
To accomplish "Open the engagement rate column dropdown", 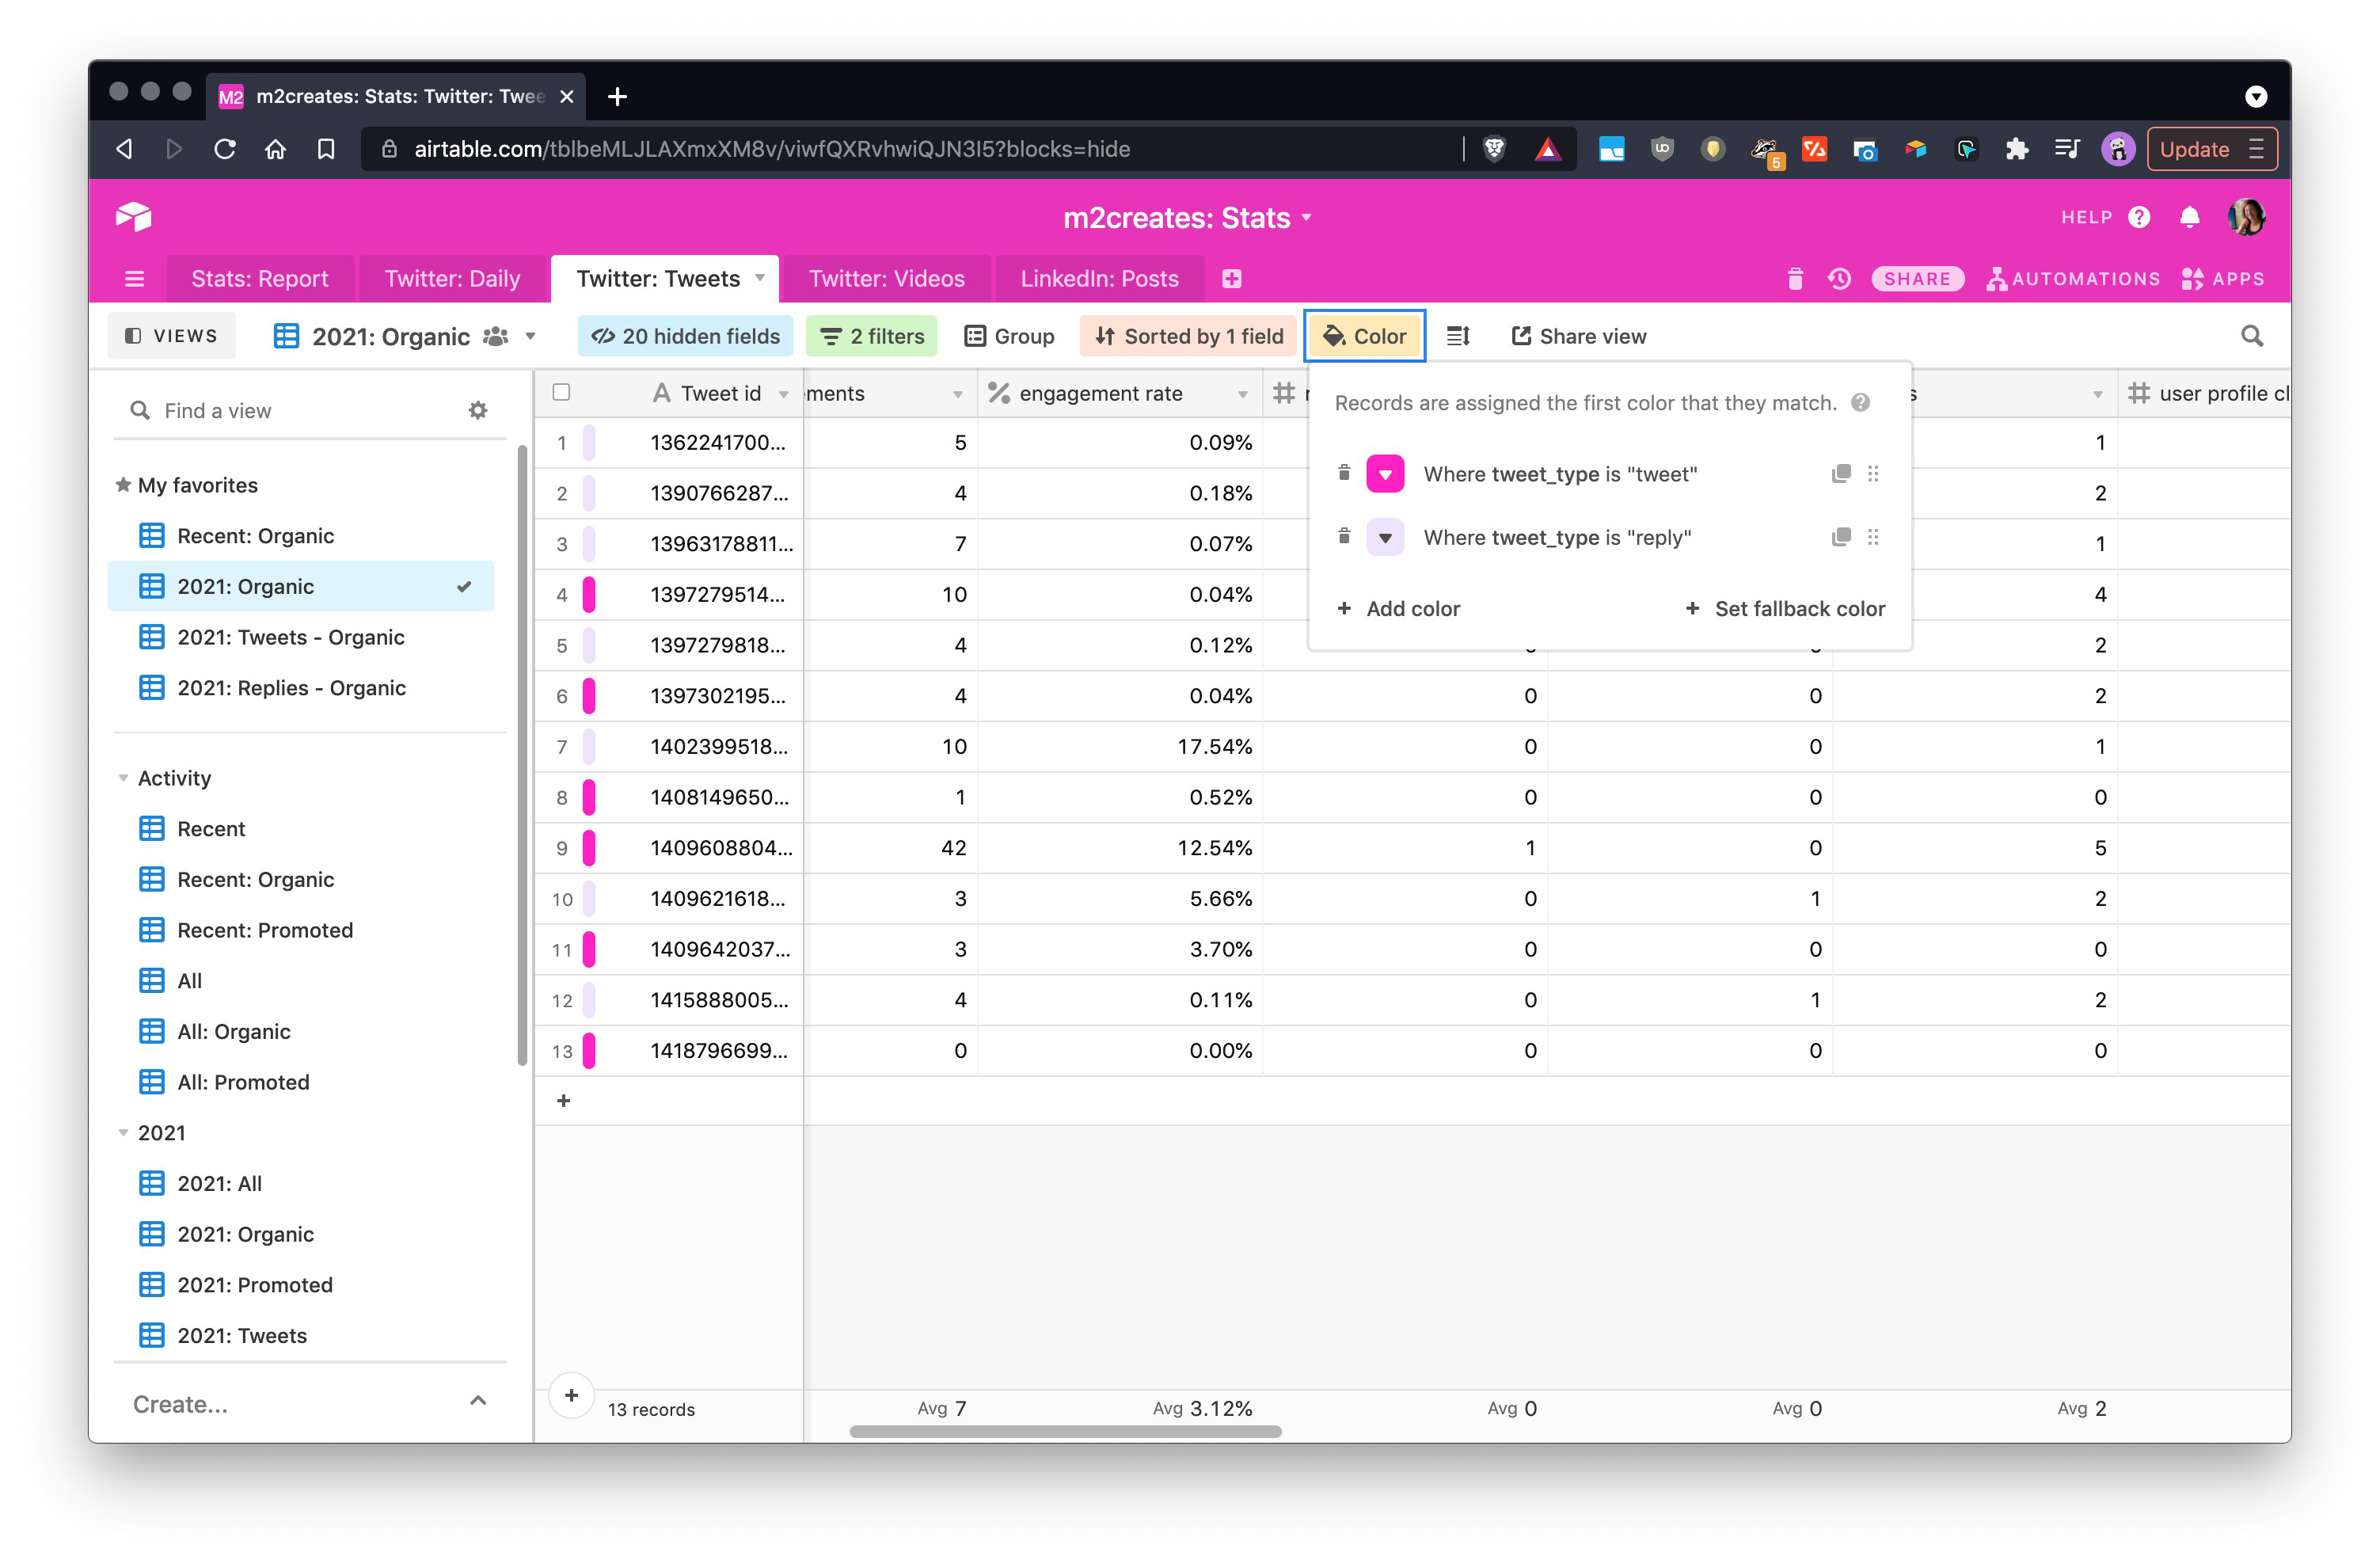I will pos(1243,393).
